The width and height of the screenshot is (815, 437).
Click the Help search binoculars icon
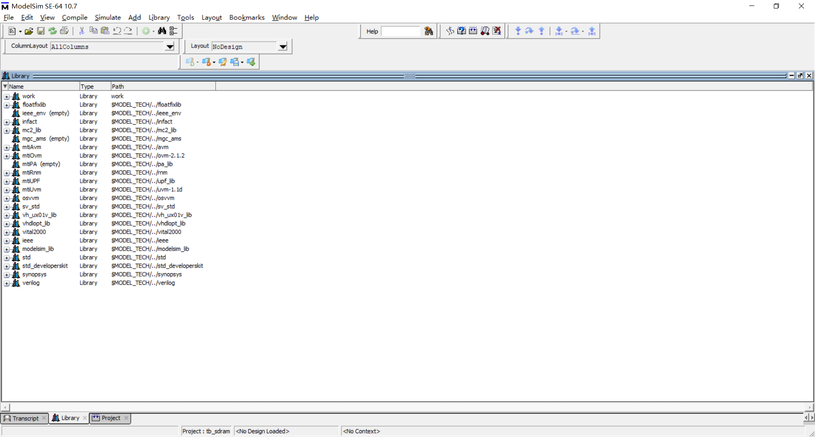[x=429, y=31]
